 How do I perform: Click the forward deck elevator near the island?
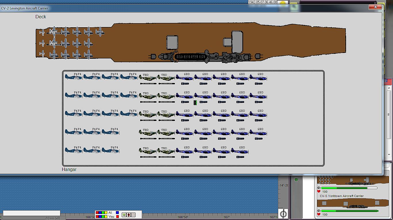pyautogui.click(x=172, y=42)
